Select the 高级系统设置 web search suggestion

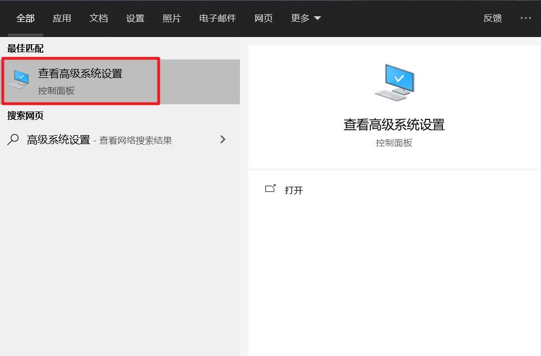pos(120,140)
